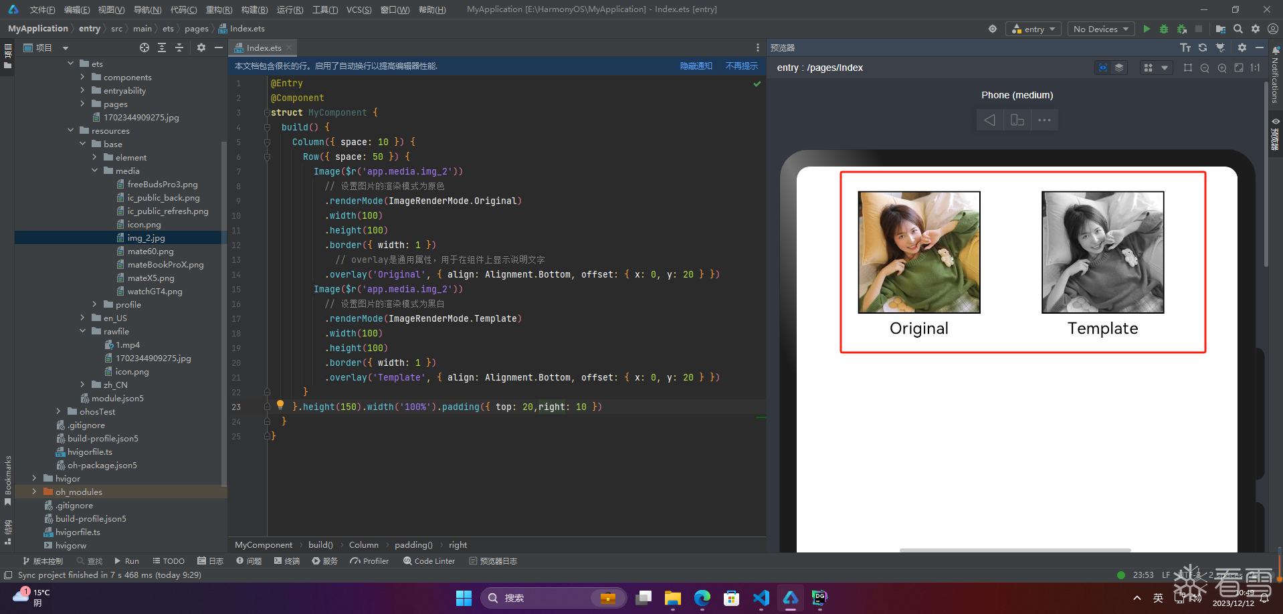This screenshot has width=1283, height=614.
Task: Open the entry module configuration dropdown
Action: (x=1033, y=29)
